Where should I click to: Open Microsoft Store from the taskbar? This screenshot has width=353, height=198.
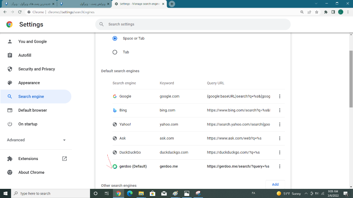152,193
